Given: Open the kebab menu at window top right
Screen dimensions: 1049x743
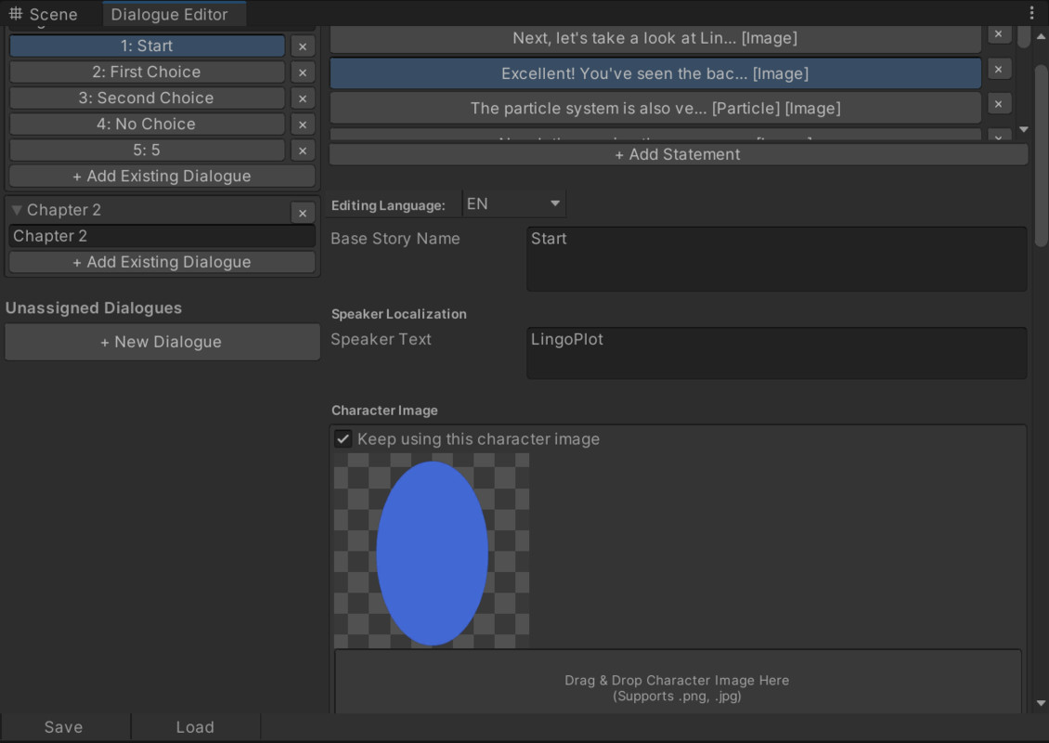Looking at the screenshot, I should point(1032,14).
